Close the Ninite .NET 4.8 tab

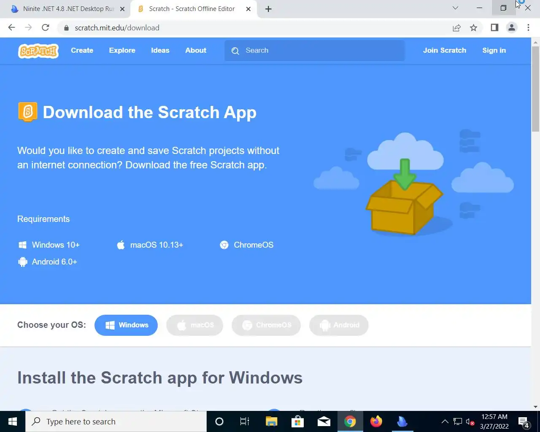tap(122, 9)
